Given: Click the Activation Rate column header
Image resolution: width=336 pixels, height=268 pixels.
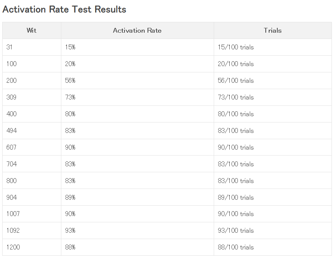Looking at the screenshot, I should coord(138,30).
